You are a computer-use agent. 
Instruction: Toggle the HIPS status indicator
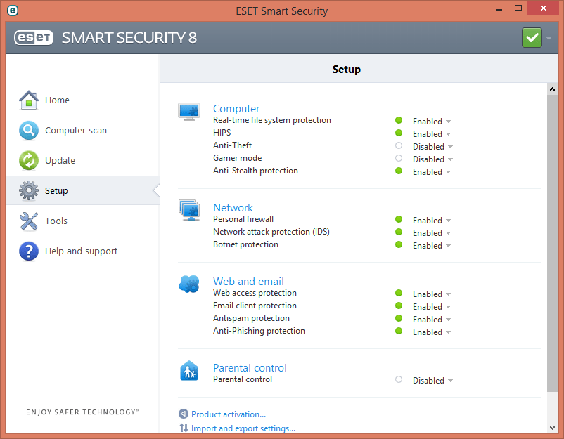point(399,133)
